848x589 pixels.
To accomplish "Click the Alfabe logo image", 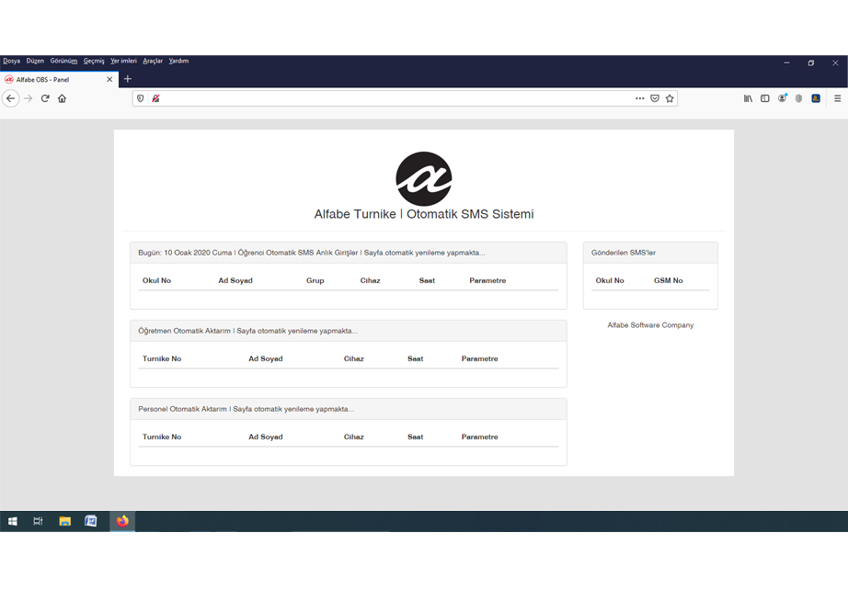I will [x=424, y=179].
